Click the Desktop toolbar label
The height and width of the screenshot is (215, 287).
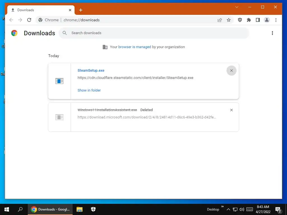click(x=213, y=209)
